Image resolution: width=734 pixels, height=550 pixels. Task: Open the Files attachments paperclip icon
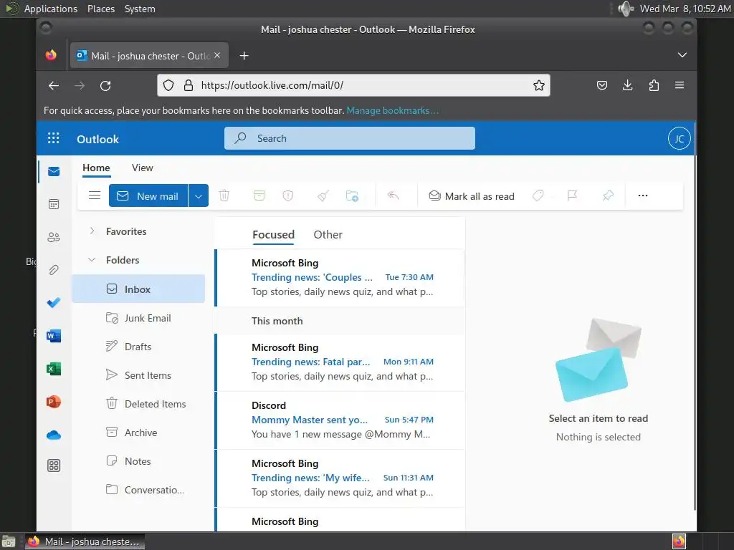tap(54, 270)
